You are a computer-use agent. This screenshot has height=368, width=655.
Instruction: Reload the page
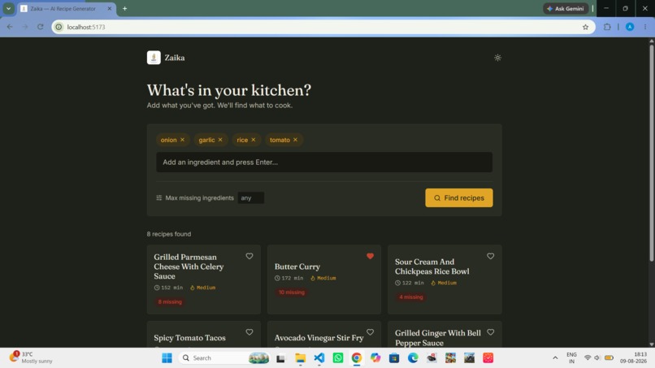41,27
